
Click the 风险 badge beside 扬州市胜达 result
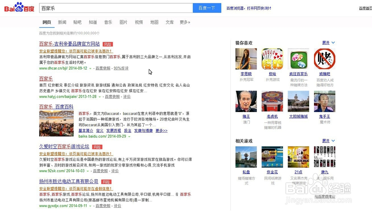(106, 182)
